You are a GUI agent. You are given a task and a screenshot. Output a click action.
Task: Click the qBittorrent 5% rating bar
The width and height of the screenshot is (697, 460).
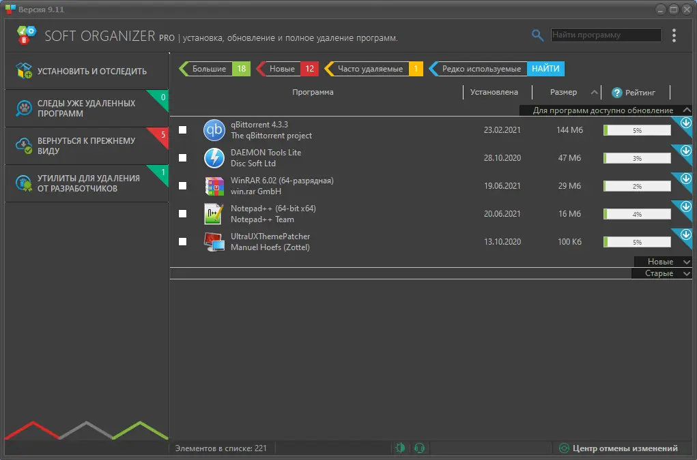point(637,130)
